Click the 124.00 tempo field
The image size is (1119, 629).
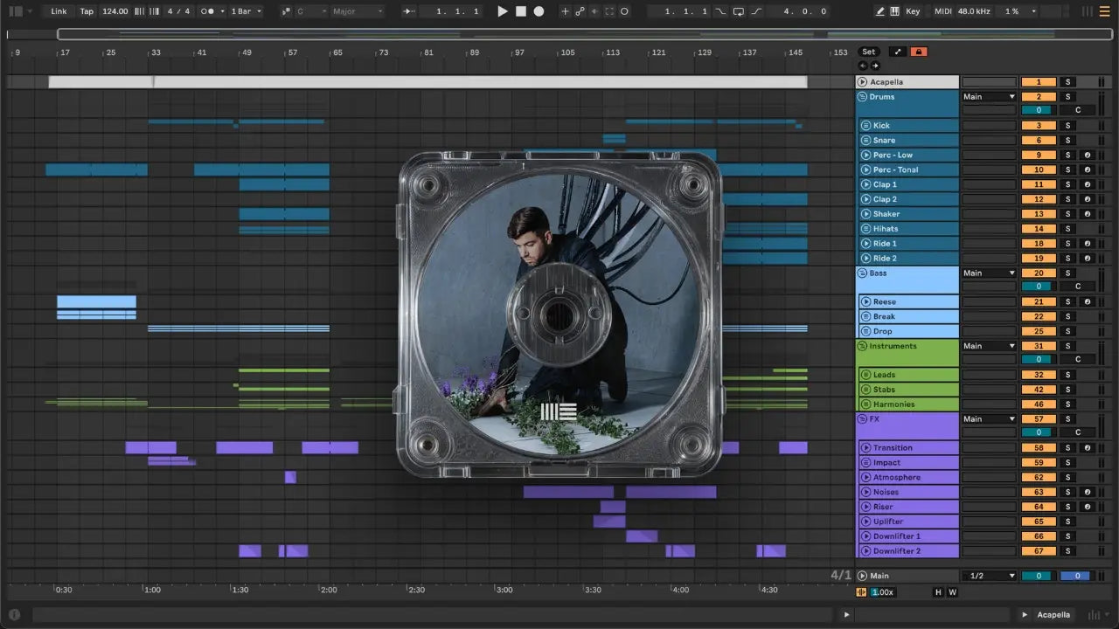point(115,11)
